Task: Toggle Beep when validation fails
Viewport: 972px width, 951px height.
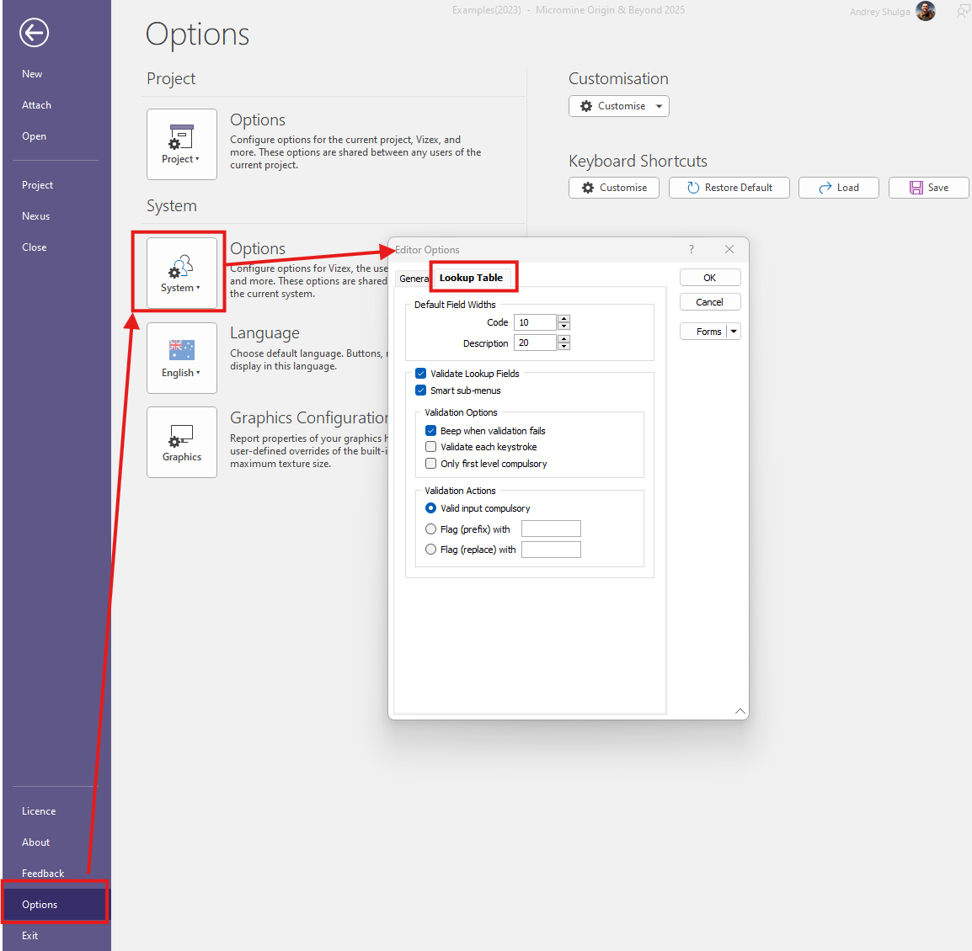Action: (430, 431)
